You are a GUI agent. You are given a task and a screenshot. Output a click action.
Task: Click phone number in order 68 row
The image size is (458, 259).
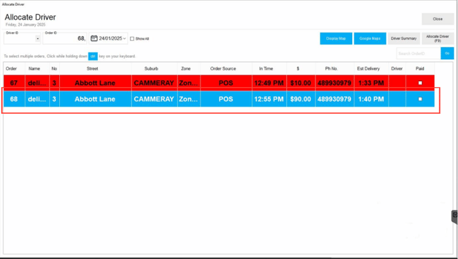[x=334, y=99]
